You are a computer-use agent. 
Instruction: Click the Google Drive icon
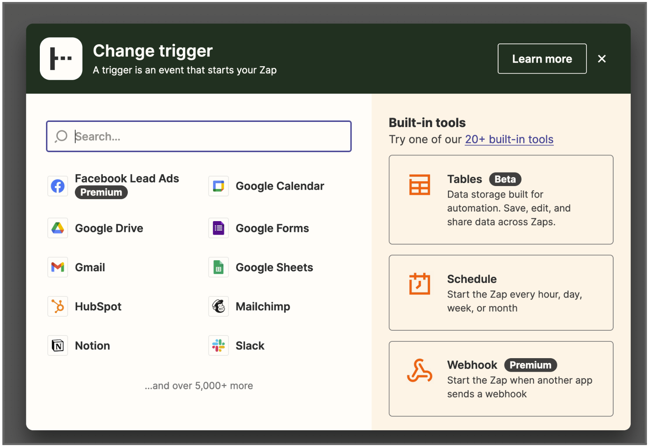pyautogui.click(x=58, y=228)
